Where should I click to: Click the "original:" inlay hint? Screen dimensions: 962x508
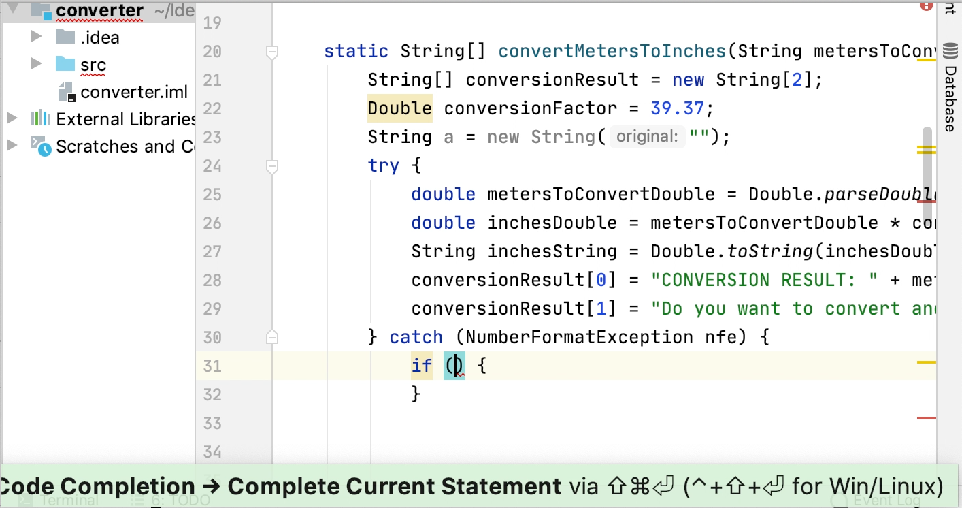[x=646, y=137]
